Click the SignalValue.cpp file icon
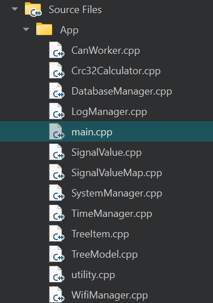Image resolution: width=213 pixels, height=303 pixels. click(x=57, y=152)
